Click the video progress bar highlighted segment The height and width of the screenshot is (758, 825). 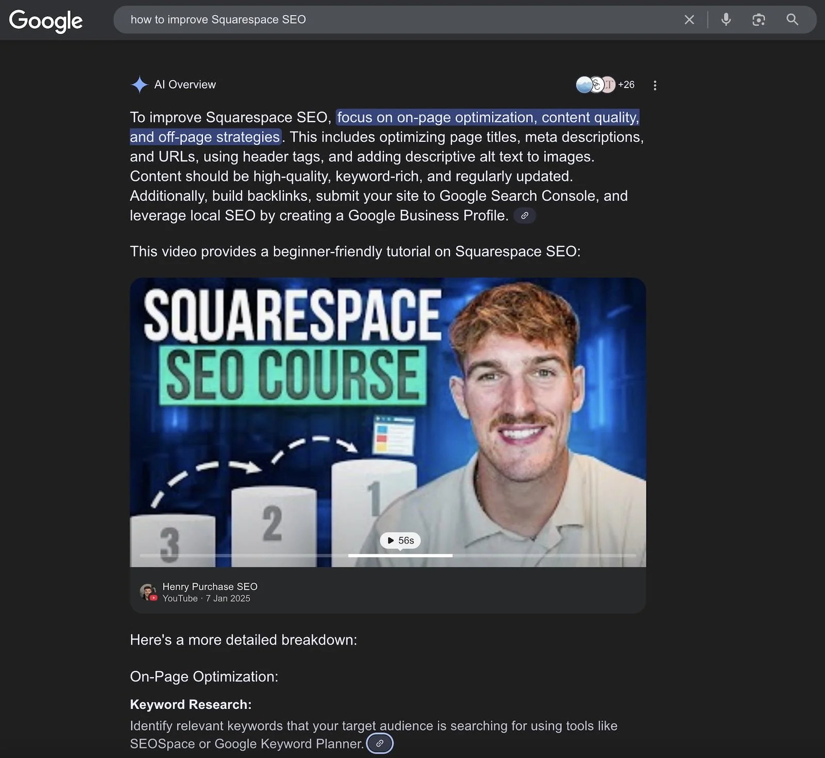[400, 555]
